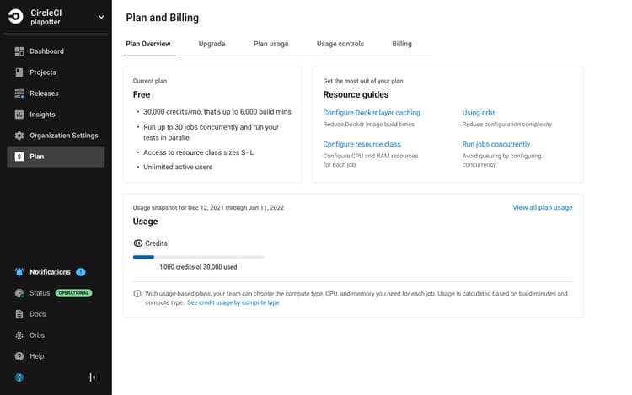Click the View all plan usage link
The image size is (632, 395).
point(542,207)
